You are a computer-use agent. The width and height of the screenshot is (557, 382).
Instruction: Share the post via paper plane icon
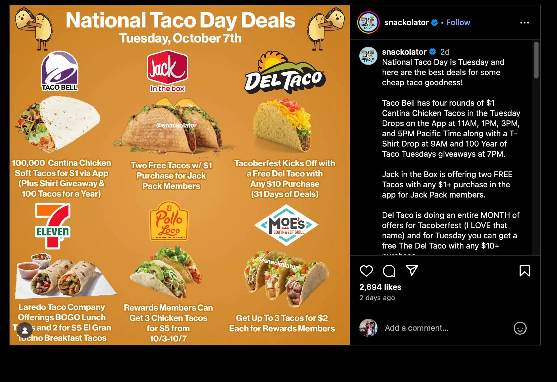[x=412, y=271]
